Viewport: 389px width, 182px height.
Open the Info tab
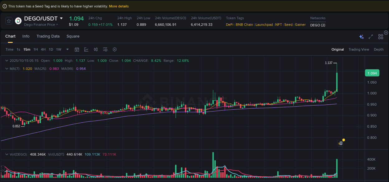[26, 36]
